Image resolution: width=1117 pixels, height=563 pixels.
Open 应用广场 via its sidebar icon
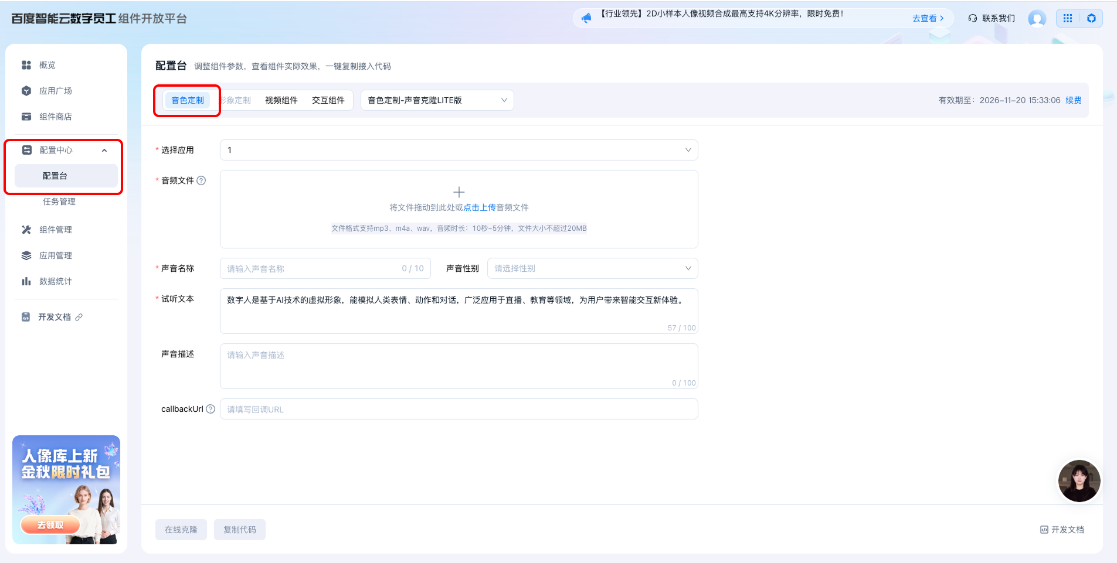click(26, 91)
